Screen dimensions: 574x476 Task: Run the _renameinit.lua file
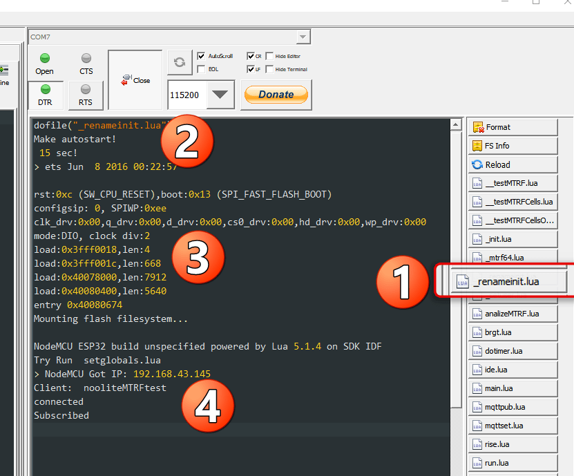point(508,281)
